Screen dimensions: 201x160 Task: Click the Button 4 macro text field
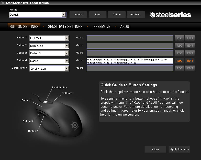point(130,61)
